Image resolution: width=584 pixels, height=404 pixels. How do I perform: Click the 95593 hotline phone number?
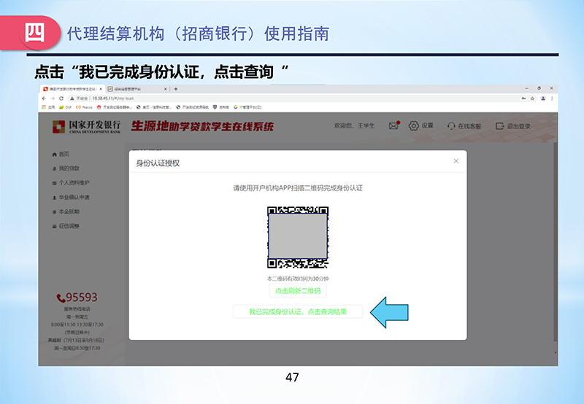click(82, 298)
